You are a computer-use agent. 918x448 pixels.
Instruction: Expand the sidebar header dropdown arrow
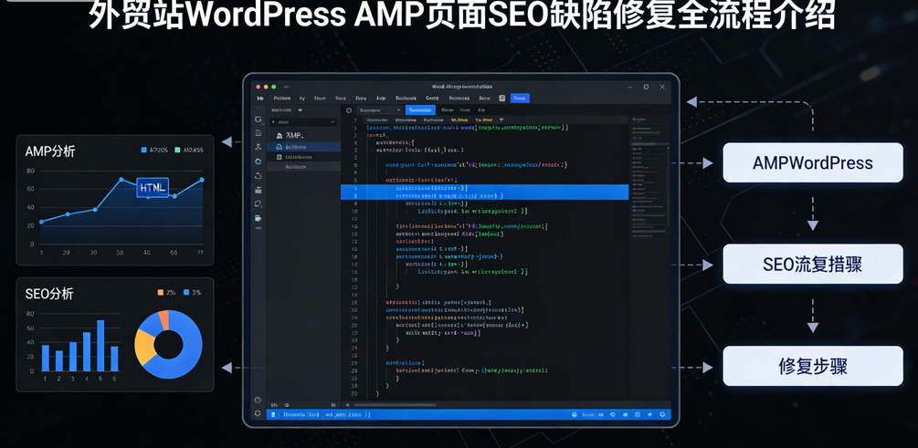[299, 109]
